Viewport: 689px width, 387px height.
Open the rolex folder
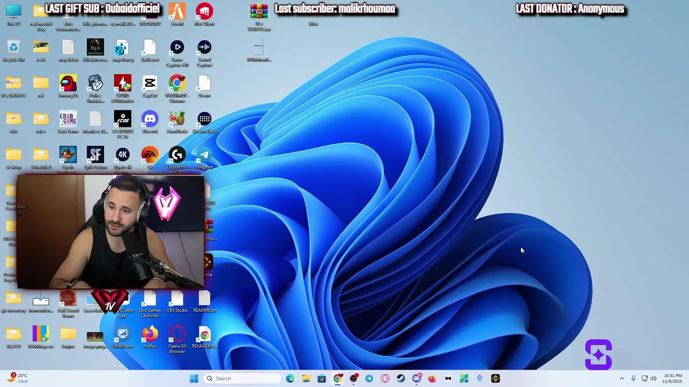(41, 123)
